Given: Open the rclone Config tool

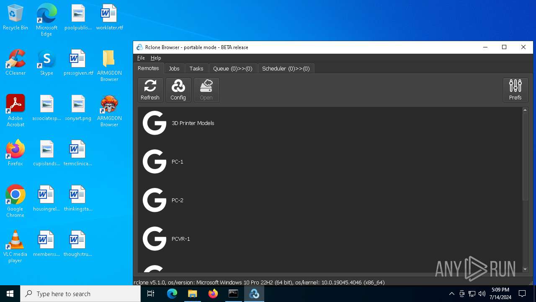Looking at the screenshot, I should [x=178, y=90].
